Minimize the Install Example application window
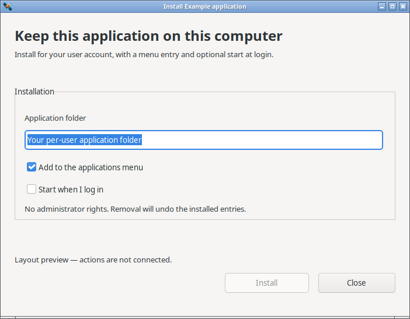Viewport: 410px width, 319px height. [x=382, y=6]
